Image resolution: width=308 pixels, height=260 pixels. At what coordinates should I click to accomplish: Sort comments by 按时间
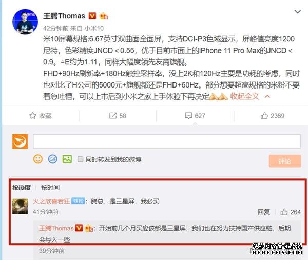pyautogui.click(x=50, y=187)
